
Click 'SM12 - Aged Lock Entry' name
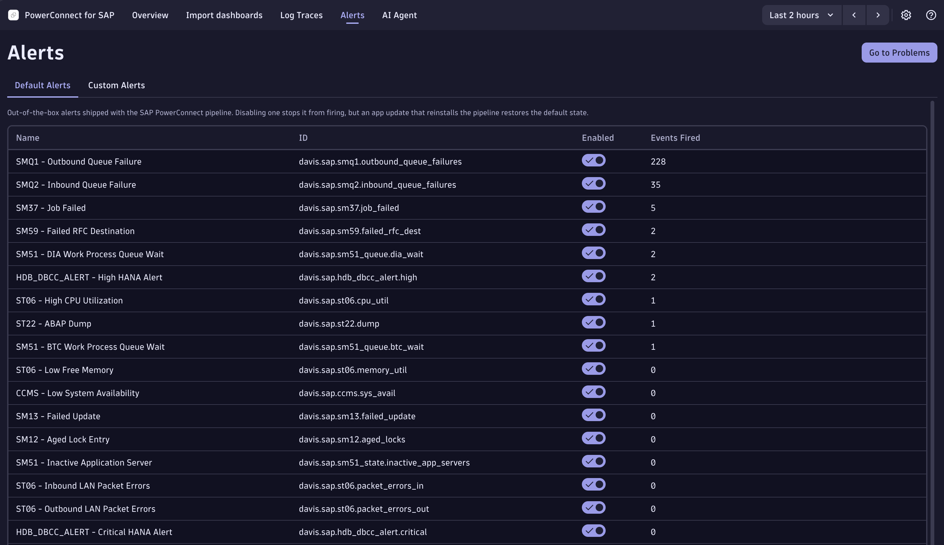[x=63, y=440]
